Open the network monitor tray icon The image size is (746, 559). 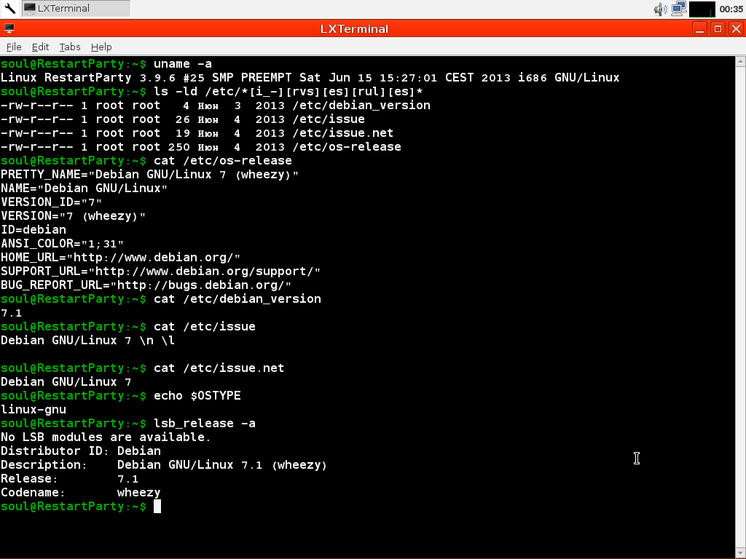click(679, 9)
